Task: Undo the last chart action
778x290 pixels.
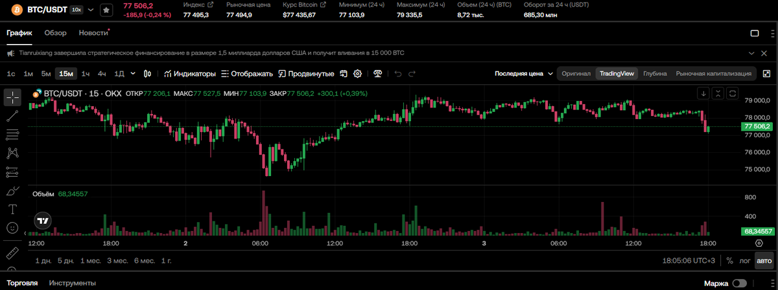Action: [398, 74]
